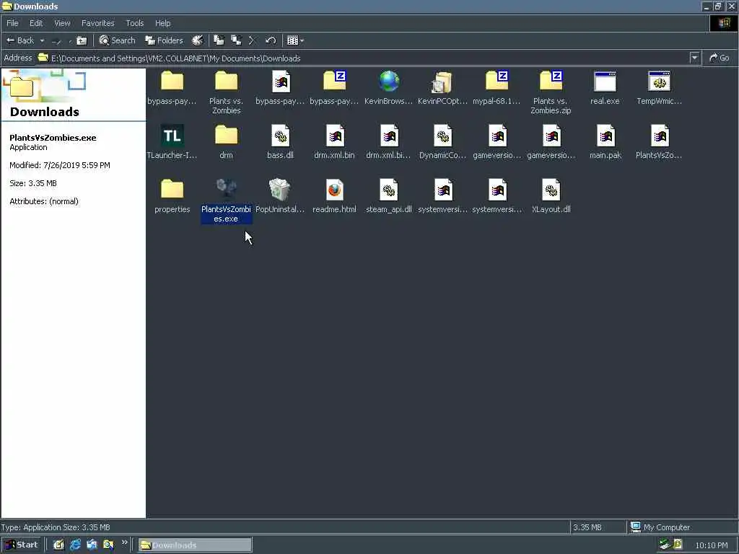Click the Search toolbar button
This screenshot has height=554, width=739.
coord(118,40)
